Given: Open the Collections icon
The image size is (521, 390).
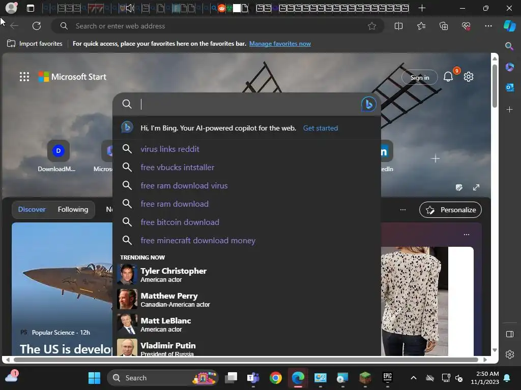Looking at the screenshot, I should (444, 26).
